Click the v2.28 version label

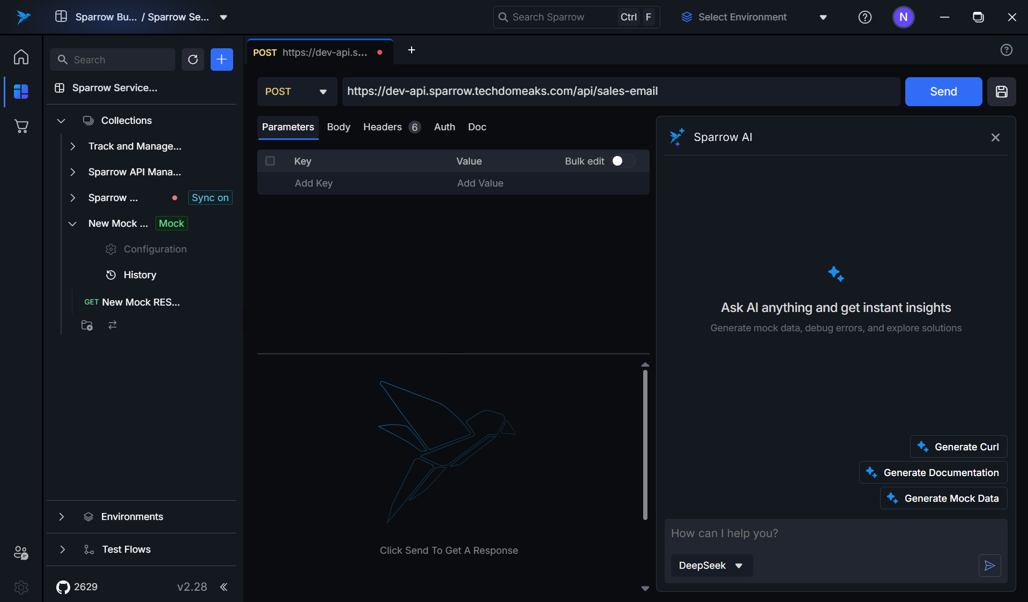[192, 587]
